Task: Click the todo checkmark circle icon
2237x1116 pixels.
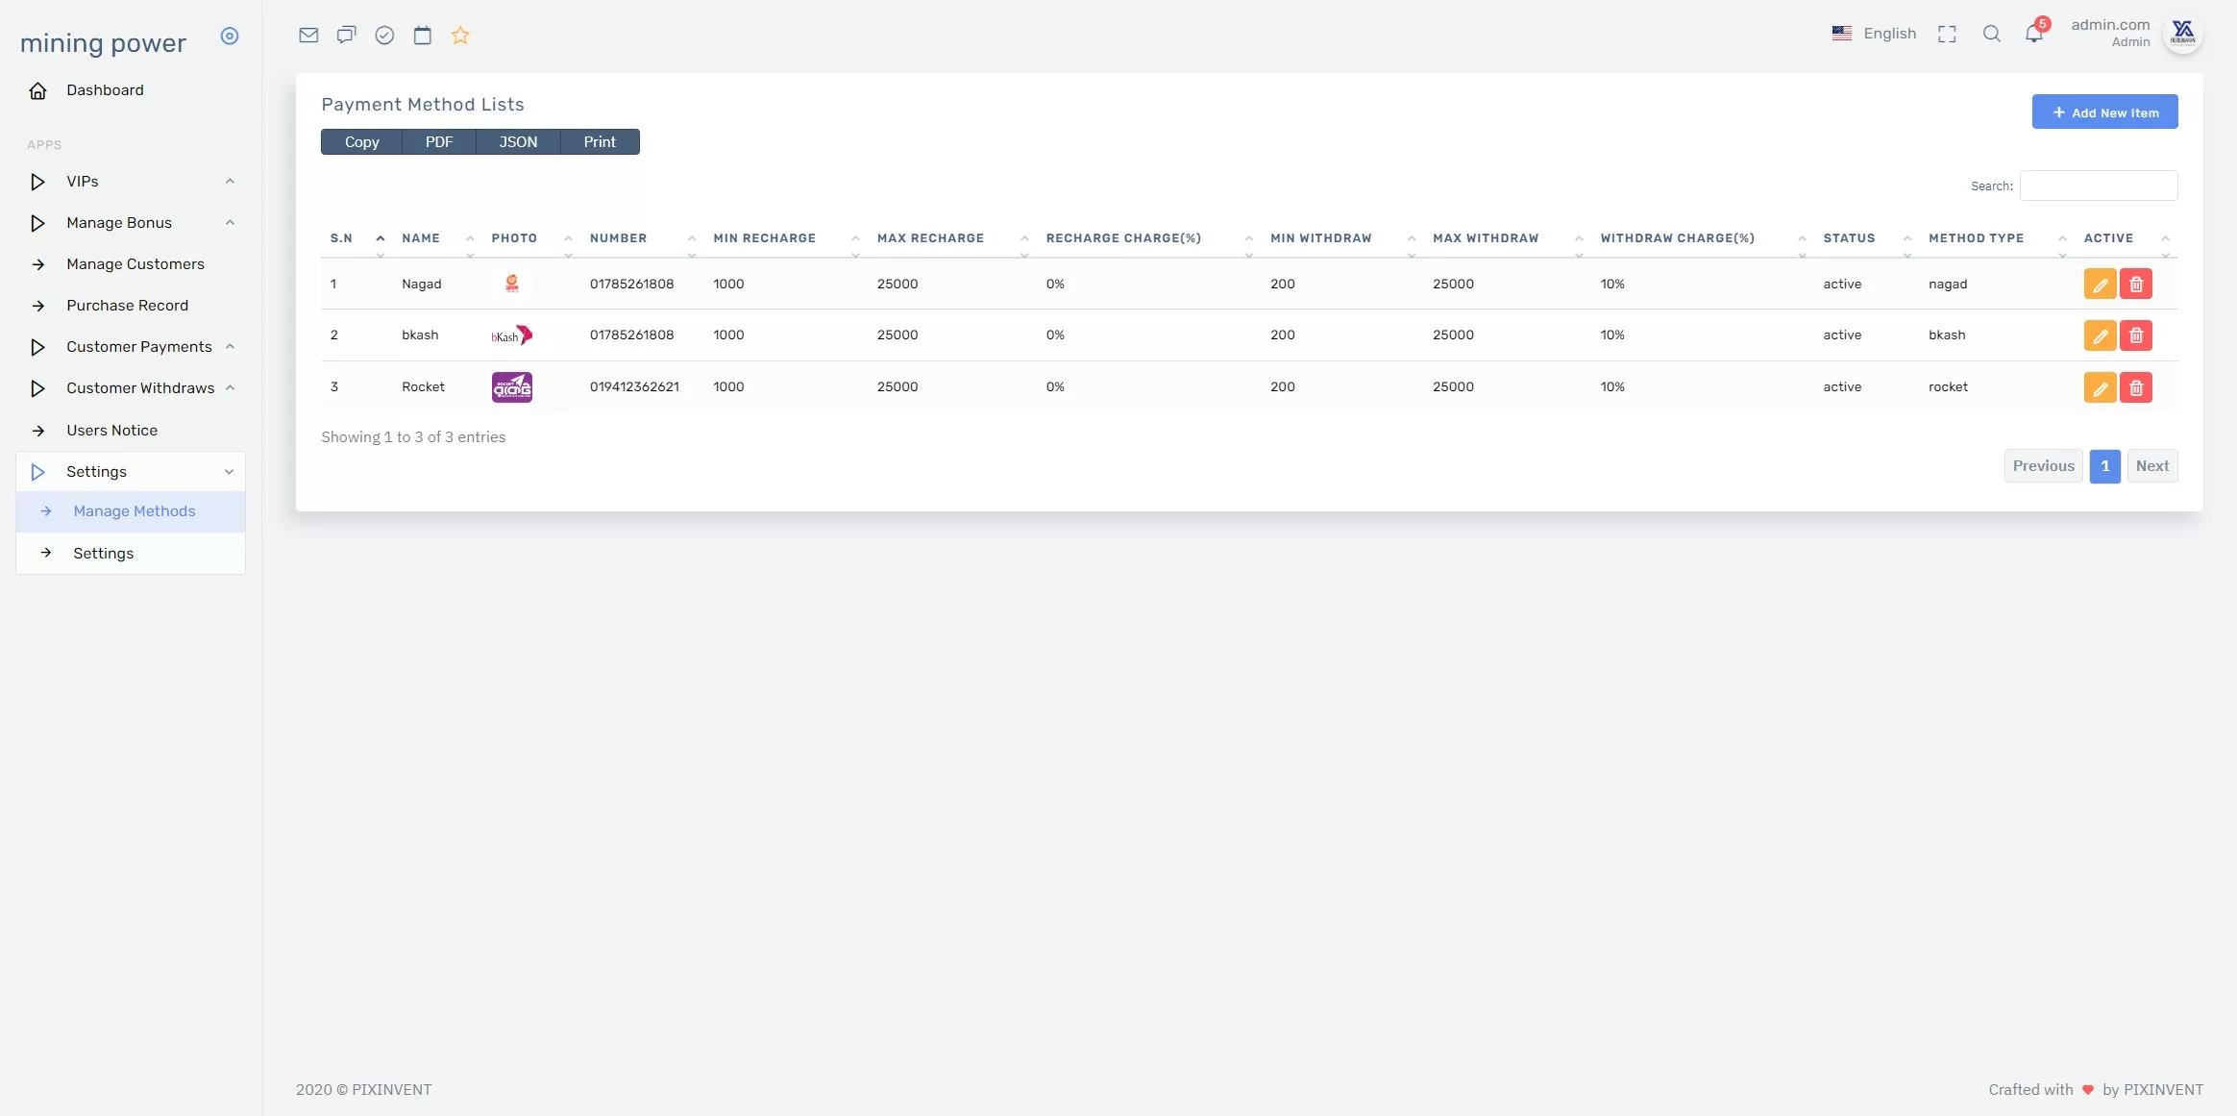Action: pyautogui.click(x=384, y=36)
